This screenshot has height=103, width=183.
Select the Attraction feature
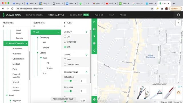17,48
